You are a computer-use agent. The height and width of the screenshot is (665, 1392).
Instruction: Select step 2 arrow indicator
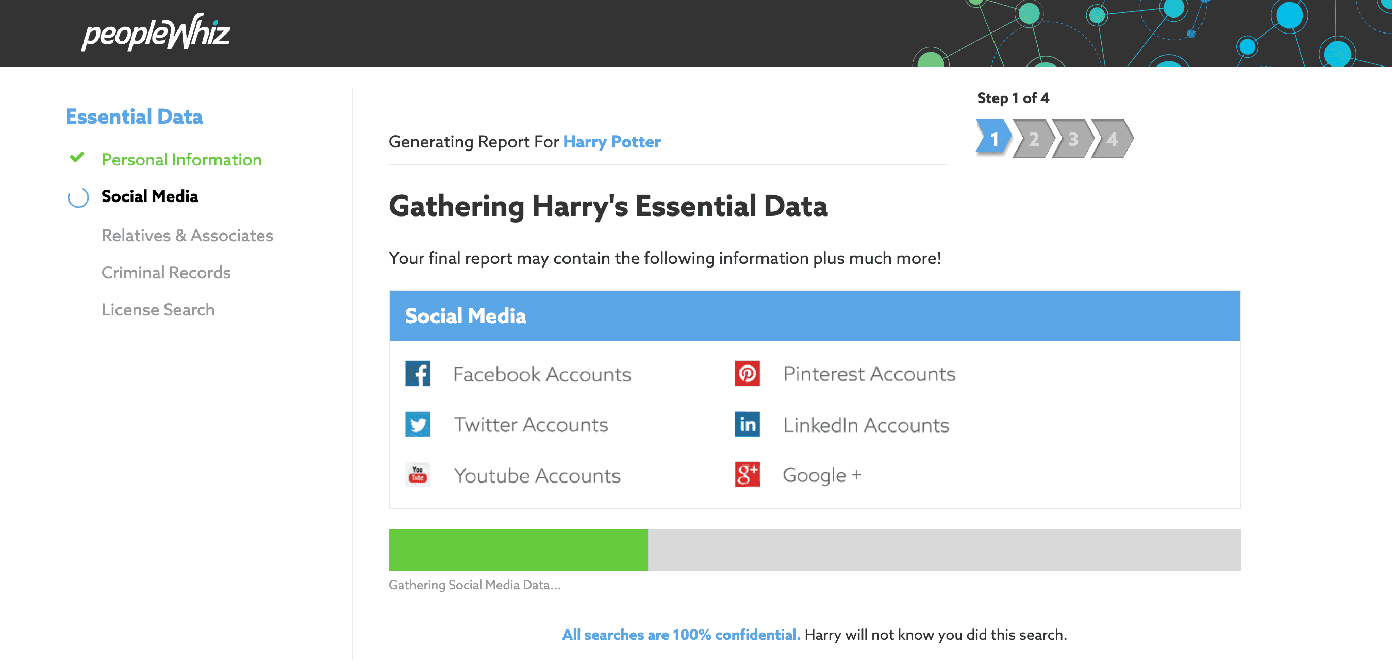coord(1033,139)
